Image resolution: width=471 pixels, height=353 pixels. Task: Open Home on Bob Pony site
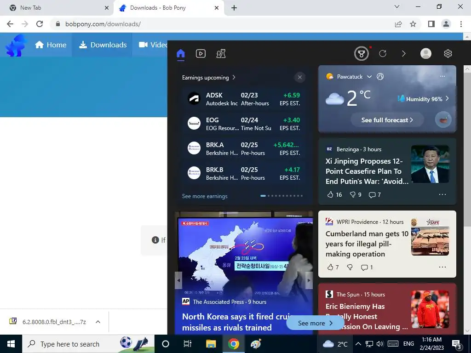(x=51, y=45)
